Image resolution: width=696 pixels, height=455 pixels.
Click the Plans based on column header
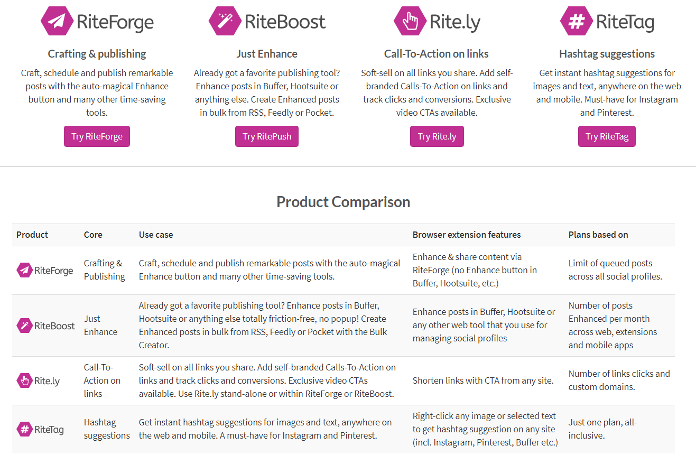(x=598, y=235)
